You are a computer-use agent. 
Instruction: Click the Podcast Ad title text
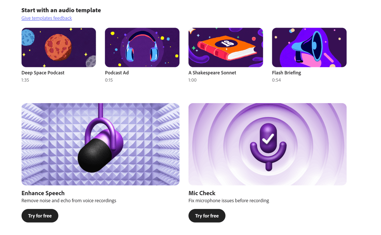(117, 73)
